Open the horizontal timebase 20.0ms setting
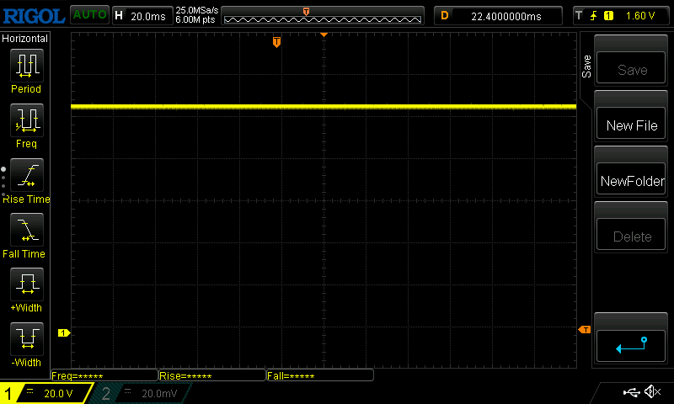The image size is (674, 404). 142,16
